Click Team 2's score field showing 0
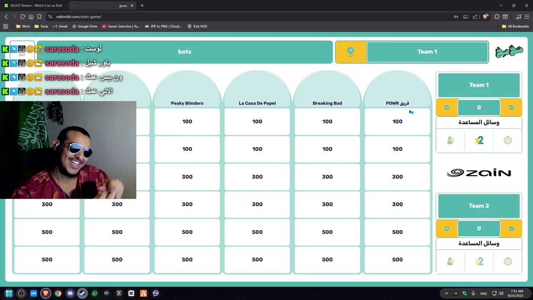533x300 pixels. tap(479, 228)
